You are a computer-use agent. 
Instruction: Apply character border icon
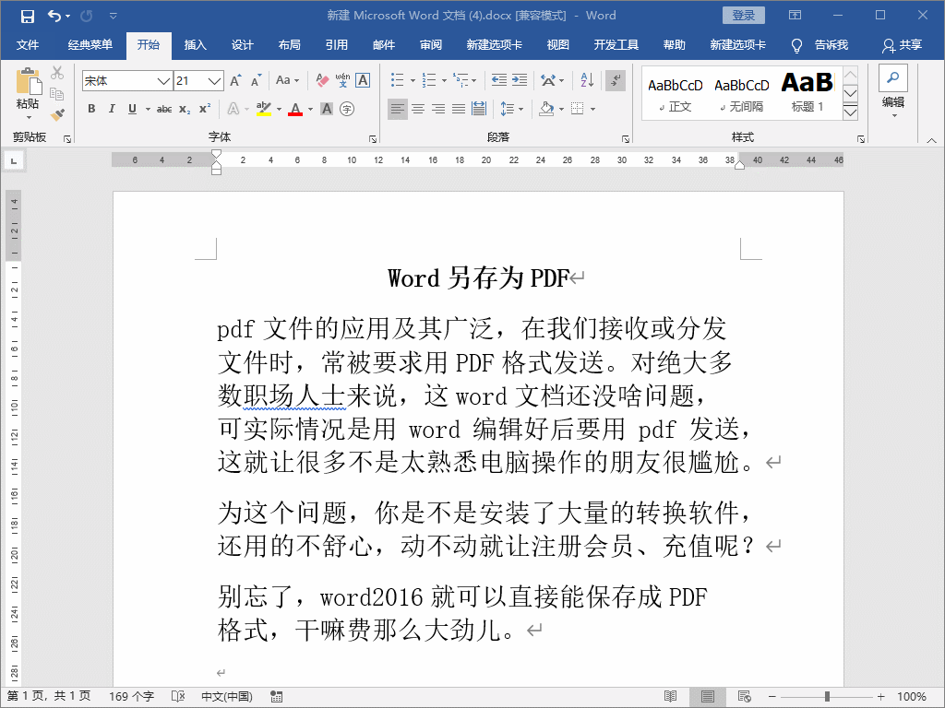(x=363, y=80)
